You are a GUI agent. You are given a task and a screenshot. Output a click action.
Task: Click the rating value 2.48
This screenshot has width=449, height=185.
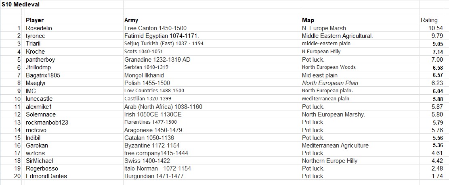coord(437,169)
